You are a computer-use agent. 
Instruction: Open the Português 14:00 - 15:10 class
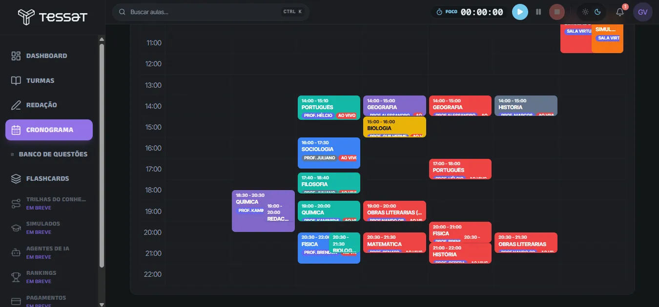[x=329, y=108]
